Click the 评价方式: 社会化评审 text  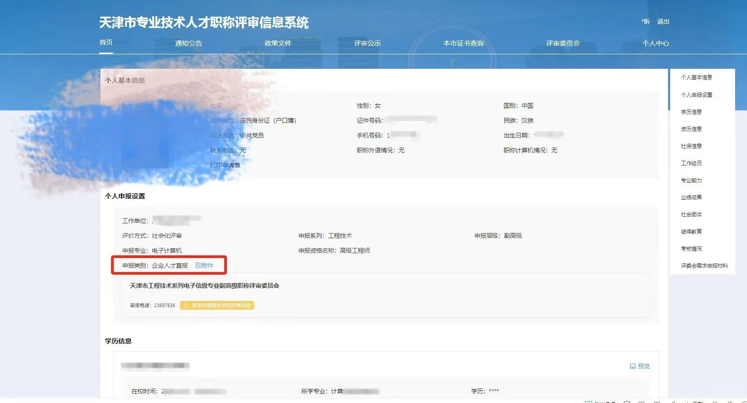point(152,236)
